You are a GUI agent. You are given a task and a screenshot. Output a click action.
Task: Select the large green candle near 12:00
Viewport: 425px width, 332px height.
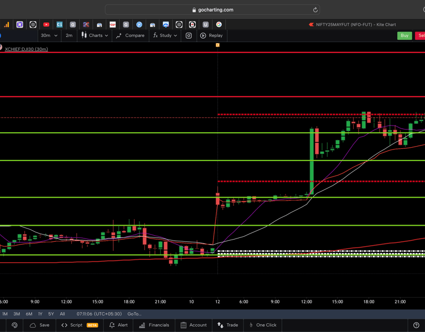point(312,160)
